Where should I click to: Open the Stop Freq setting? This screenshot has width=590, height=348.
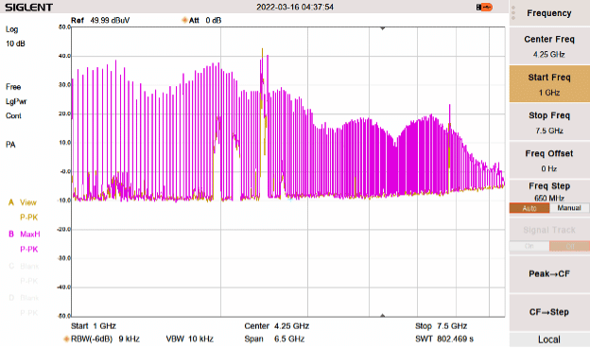point(549,122)
